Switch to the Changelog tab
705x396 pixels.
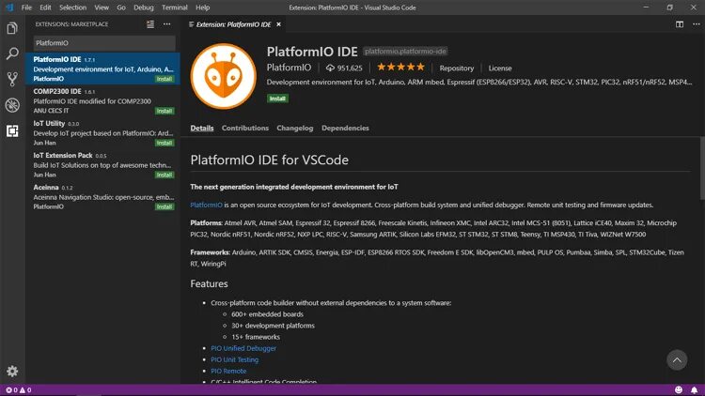pyautogui.click(x=295, y=128)
